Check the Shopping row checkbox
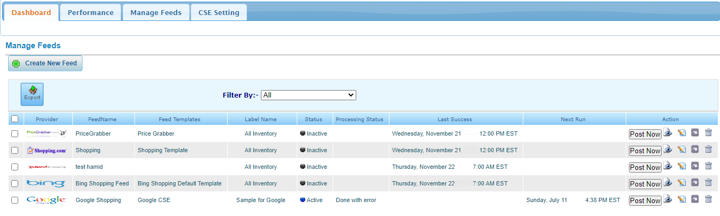The width and height of the screenshot is (720, 216). [15, 150]
